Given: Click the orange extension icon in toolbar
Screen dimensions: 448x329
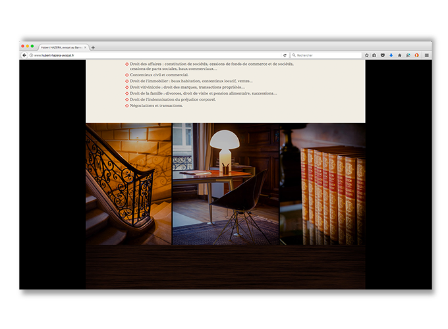Looking at the screenshot, I should pyautogui.click(x=416, y=55).
